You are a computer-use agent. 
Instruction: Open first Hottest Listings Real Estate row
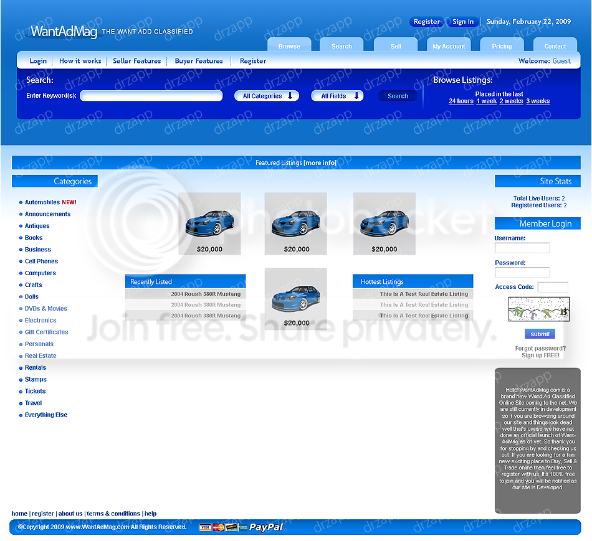pyautogui.click(x=413, y=294)
